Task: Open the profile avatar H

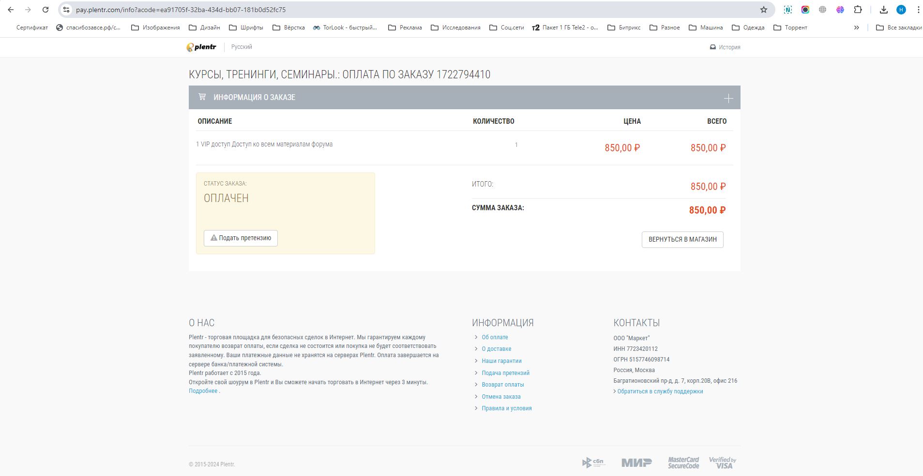Action: [901, 10]
